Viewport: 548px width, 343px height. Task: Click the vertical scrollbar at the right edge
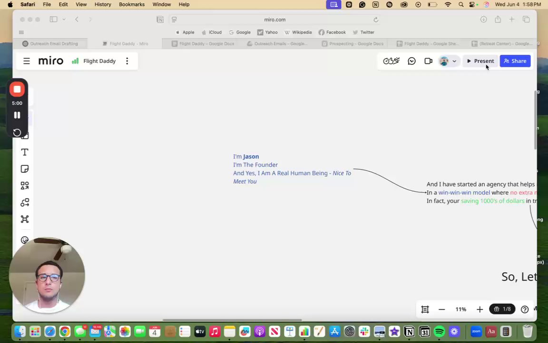pos(535,120)
